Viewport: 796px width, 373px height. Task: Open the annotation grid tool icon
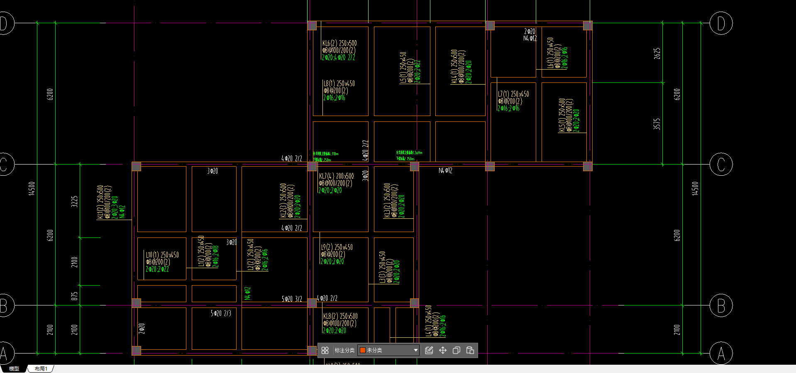click(x=325, y=350)
